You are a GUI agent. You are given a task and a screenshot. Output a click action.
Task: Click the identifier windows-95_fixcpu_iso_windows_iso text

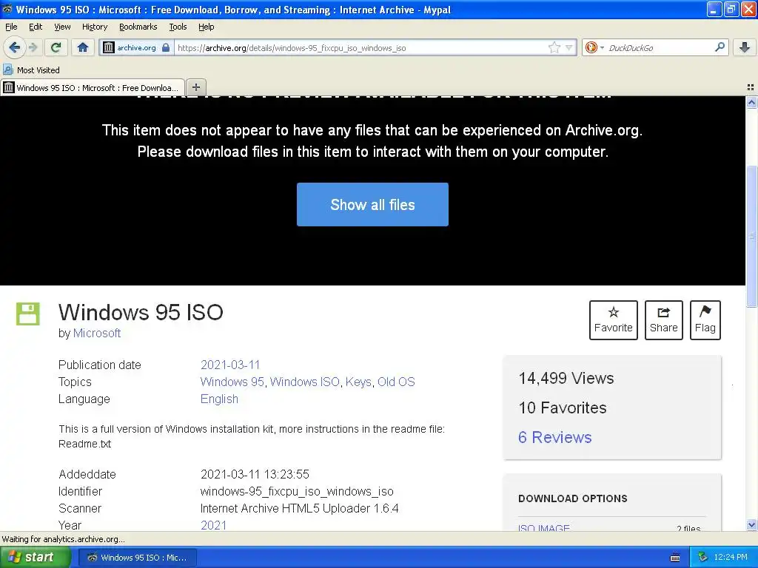(x=297, y=491)
